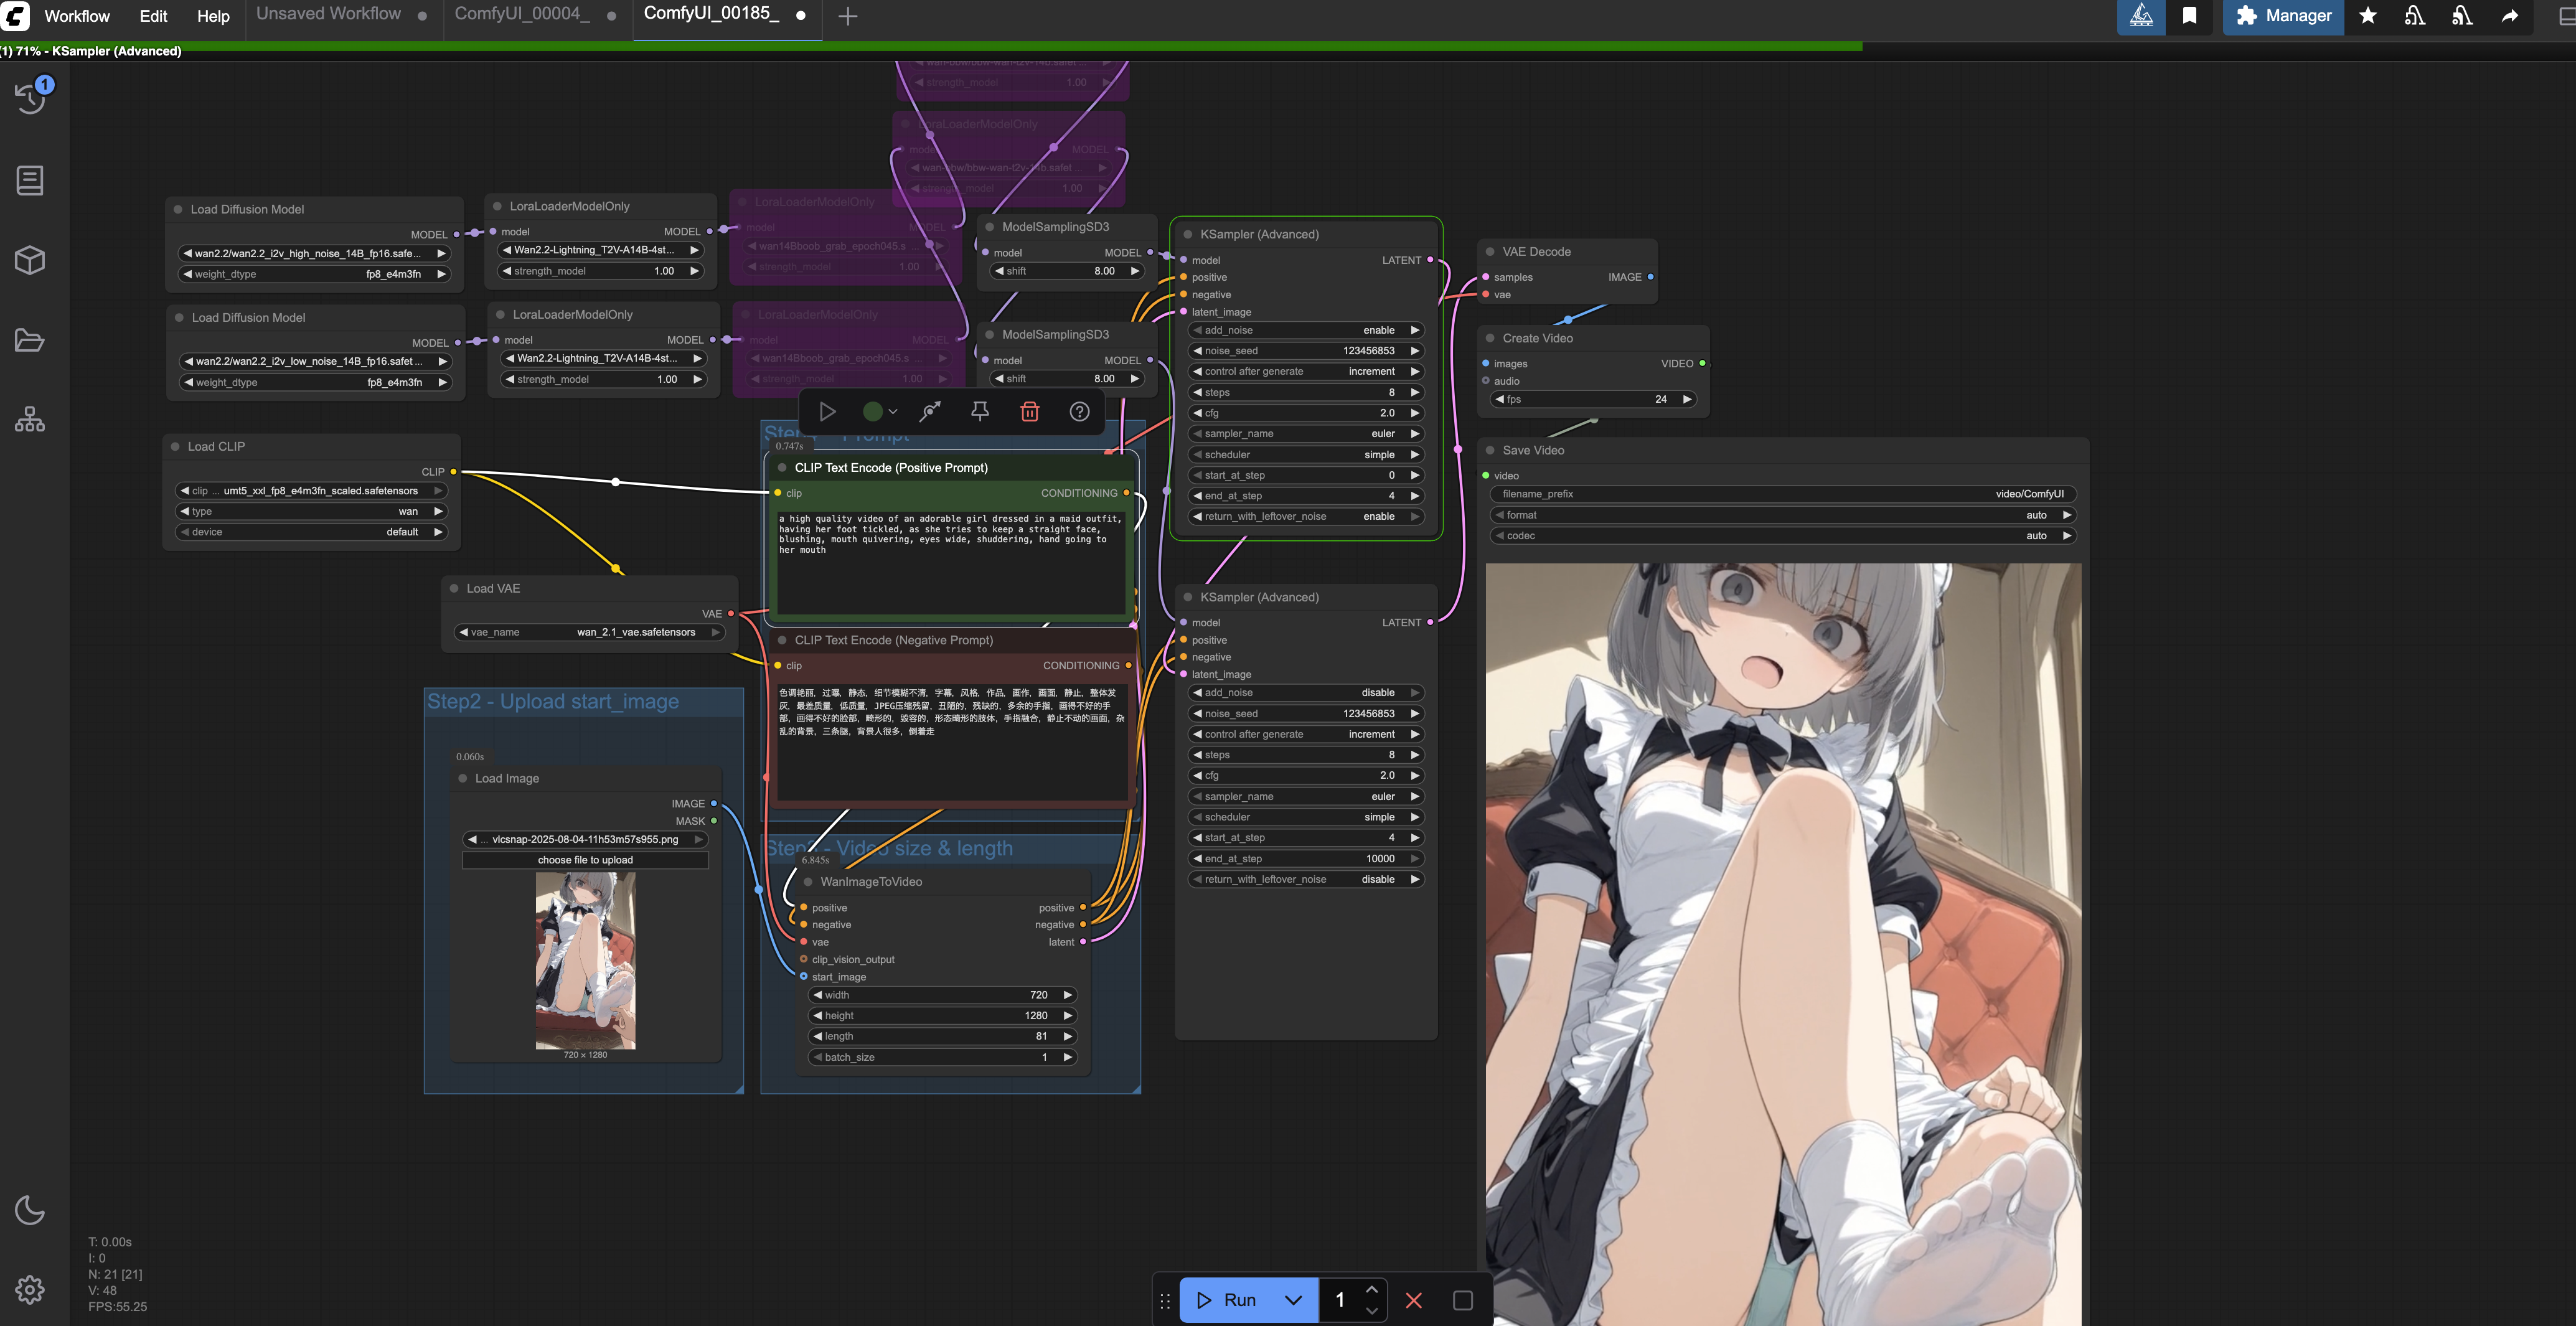Open the Edit menu

153,16
